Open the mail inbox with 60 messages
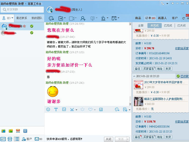Image resolution: width=189 pixels, height=142 pixels. click(x=39, y=139)
